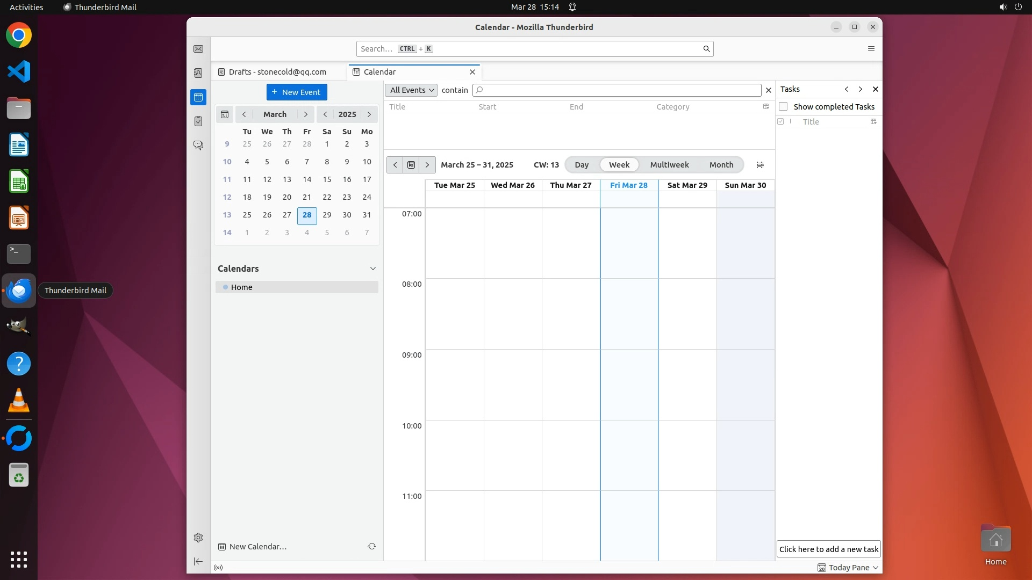This screenshot has width=1032, height=580.
Task: Collapse the spaces toolbar arrow icon
Action: coord(198,561)
